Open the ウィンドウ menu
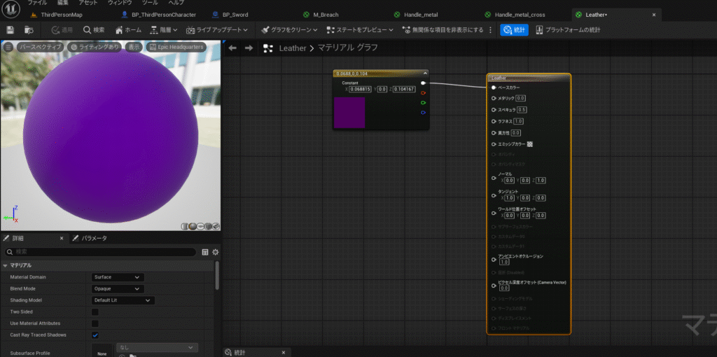Screen dimensions: 717x357 point(120,3)
